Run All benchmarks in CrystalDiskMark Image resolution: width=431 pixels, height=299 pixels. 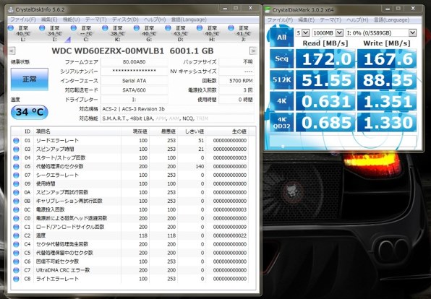point(282,37)
